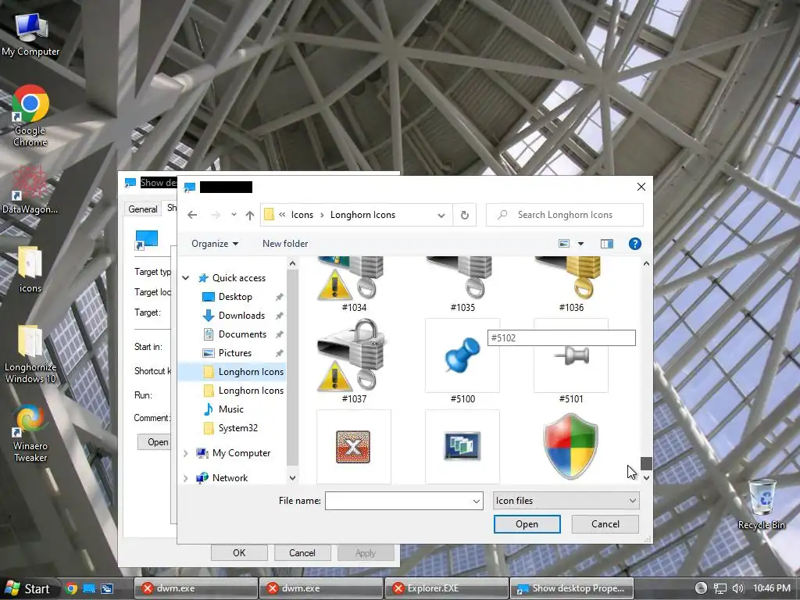Expand My Computer tree node
The height and width of the screenshot is (600, 800).
click(186, 453)
